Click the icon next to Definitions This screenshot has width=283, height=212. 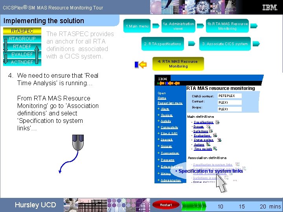click(211, 130)
